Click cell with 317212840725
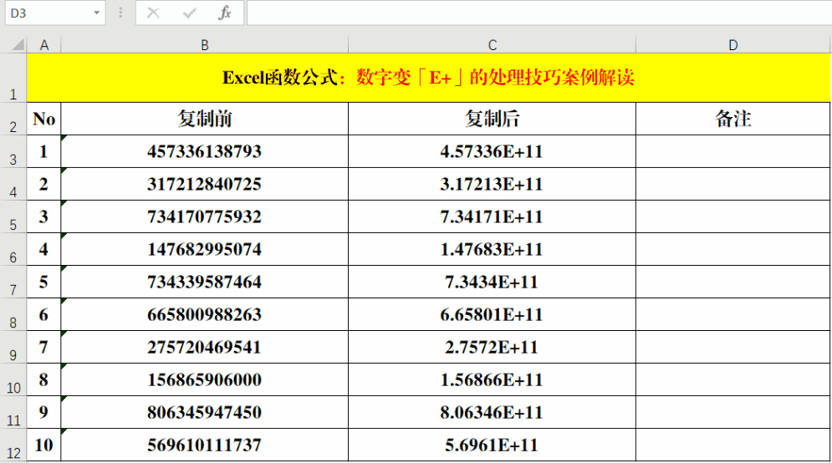Viewport: 832px width, 463px height. click(205, 184)
